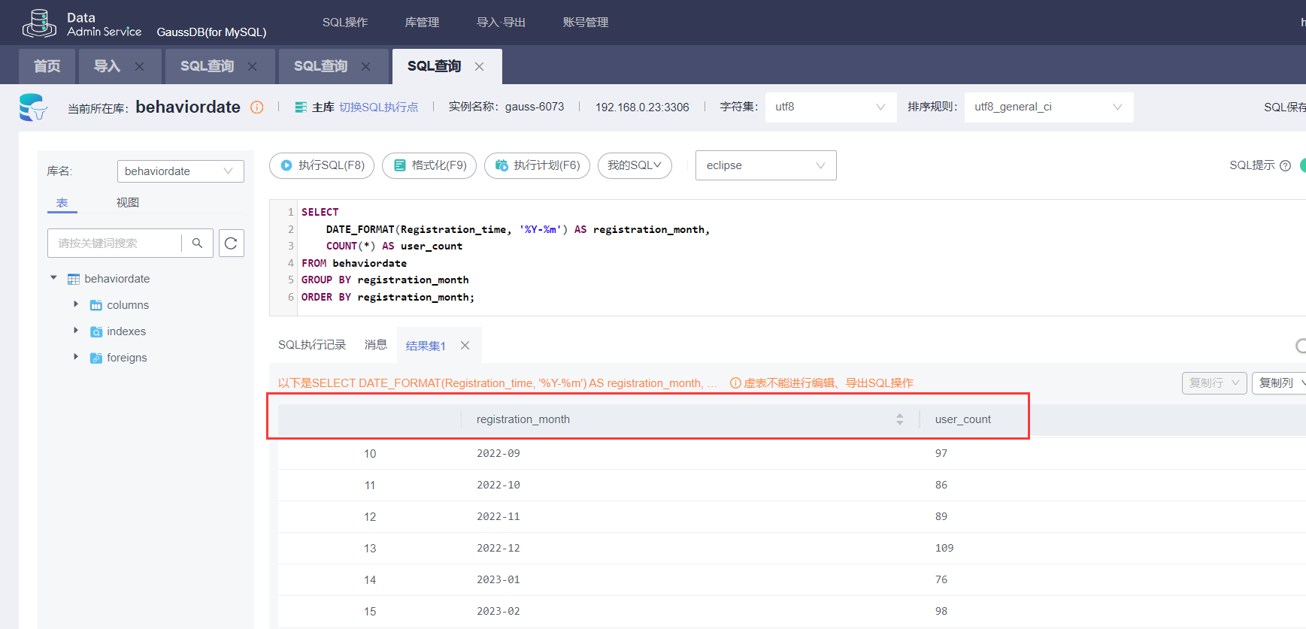Viewport: 1306px width, 629px height.
Task: Open the 复制行 dropdown
Action: tap(1214, 383)
